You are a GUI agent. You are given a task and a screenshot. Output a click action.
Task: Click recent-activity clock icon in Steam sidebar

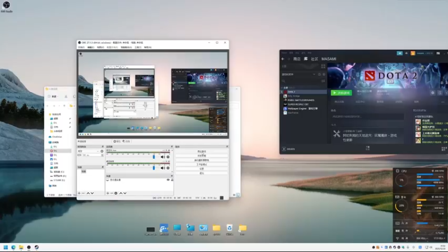[319, 74]
